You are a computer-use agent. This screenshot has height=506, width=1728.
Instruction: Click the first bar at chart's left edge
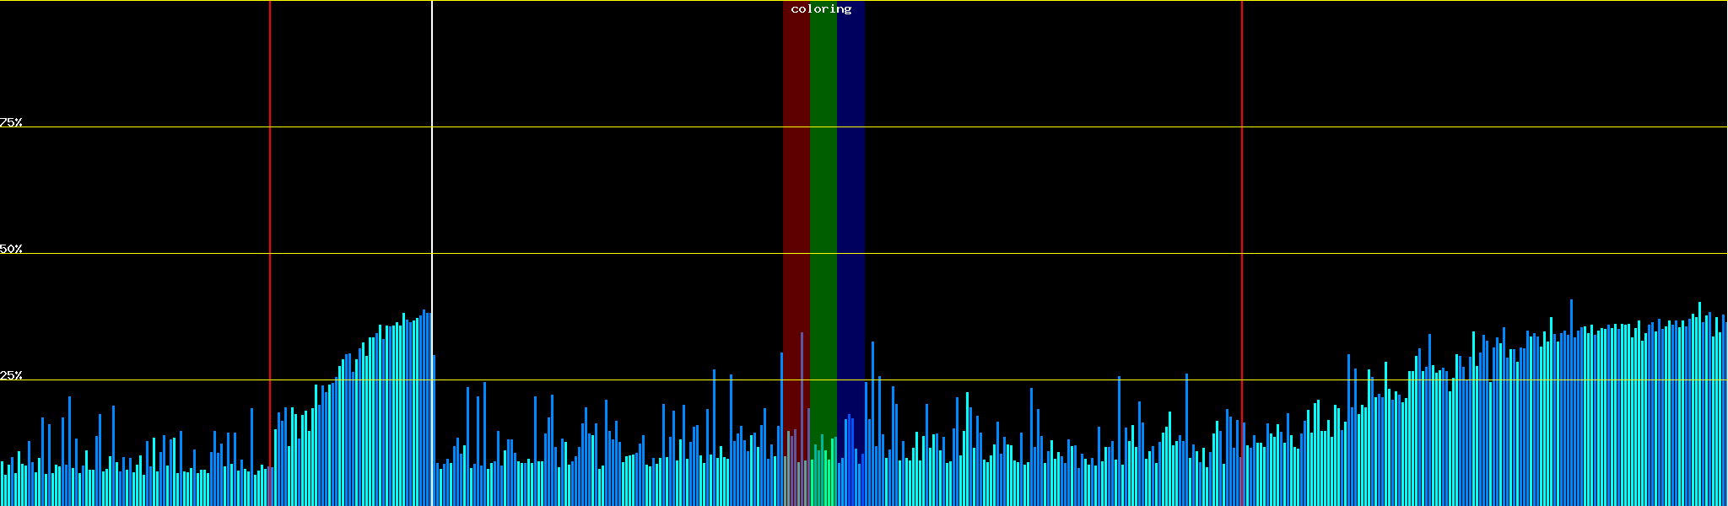(2, 485)
